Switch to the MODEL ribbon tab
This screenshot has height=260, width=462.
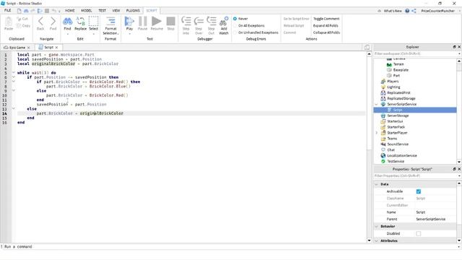87,11
